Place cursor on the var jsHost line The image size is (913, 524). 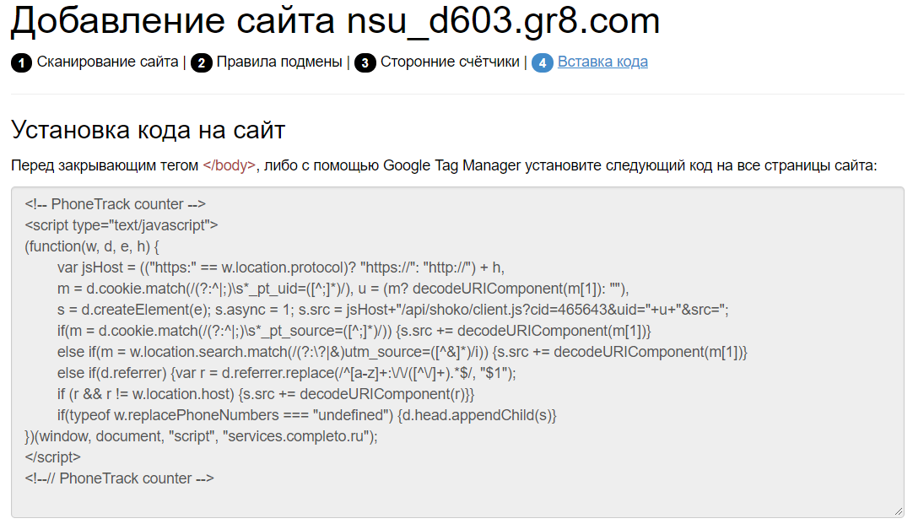pos(280,267)
